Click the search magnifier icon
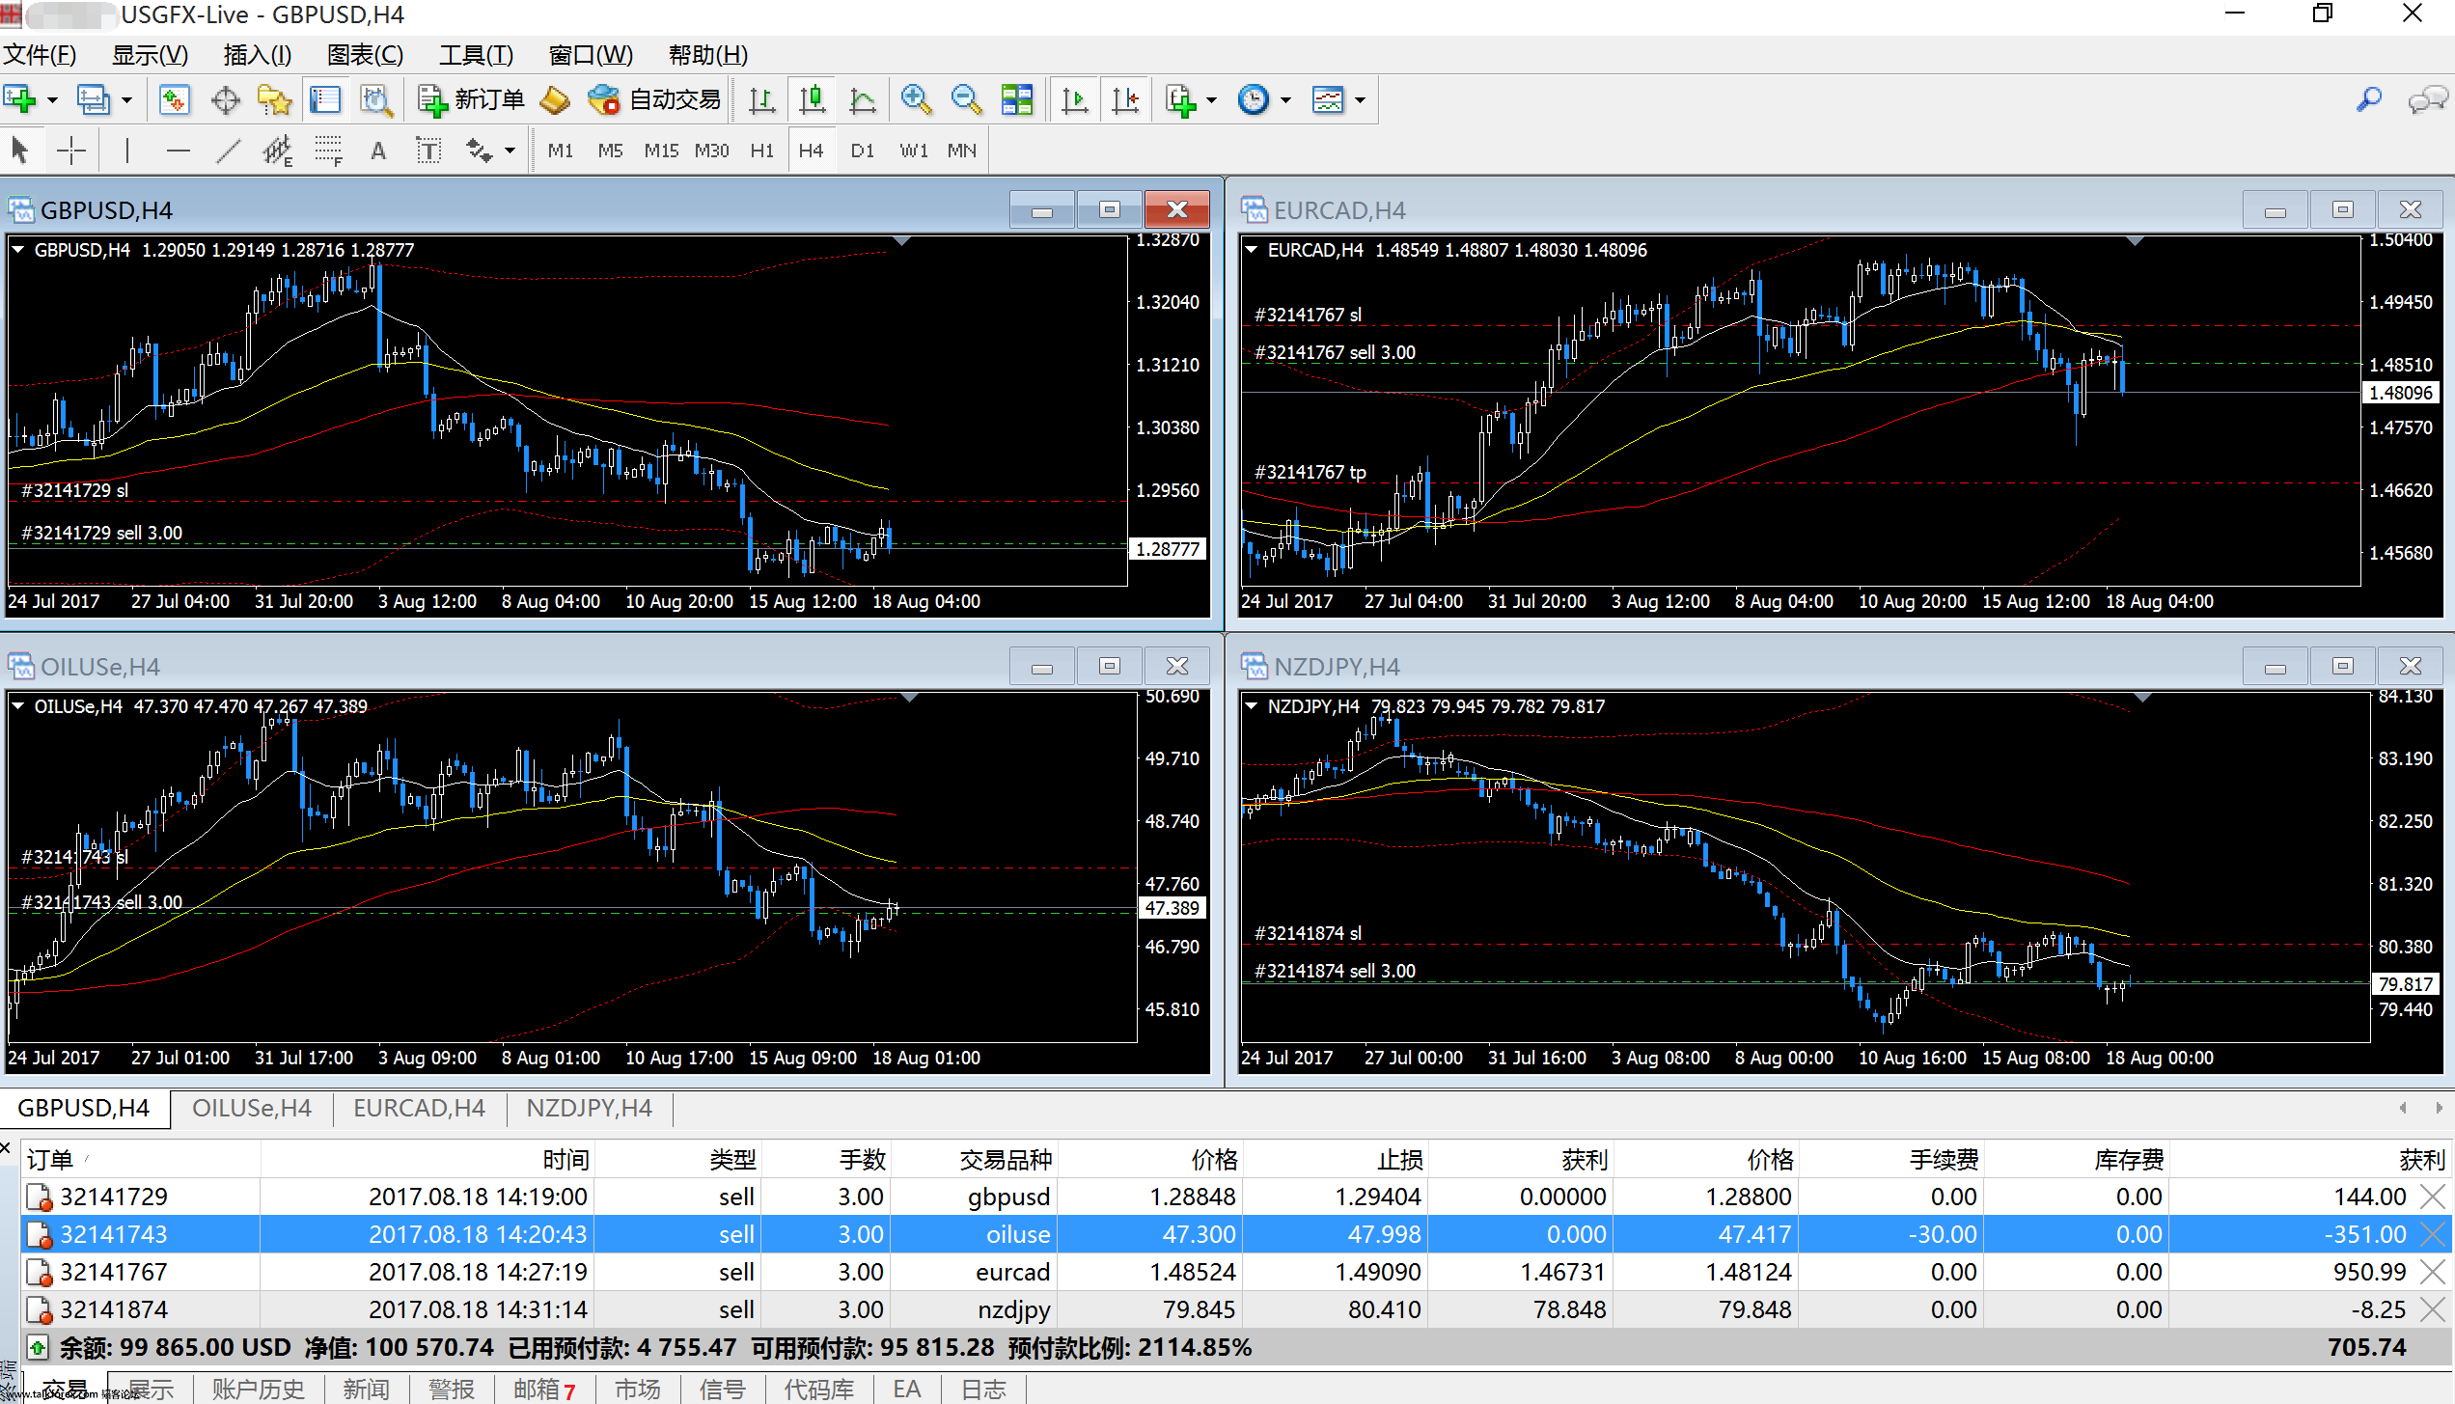 2368,99
